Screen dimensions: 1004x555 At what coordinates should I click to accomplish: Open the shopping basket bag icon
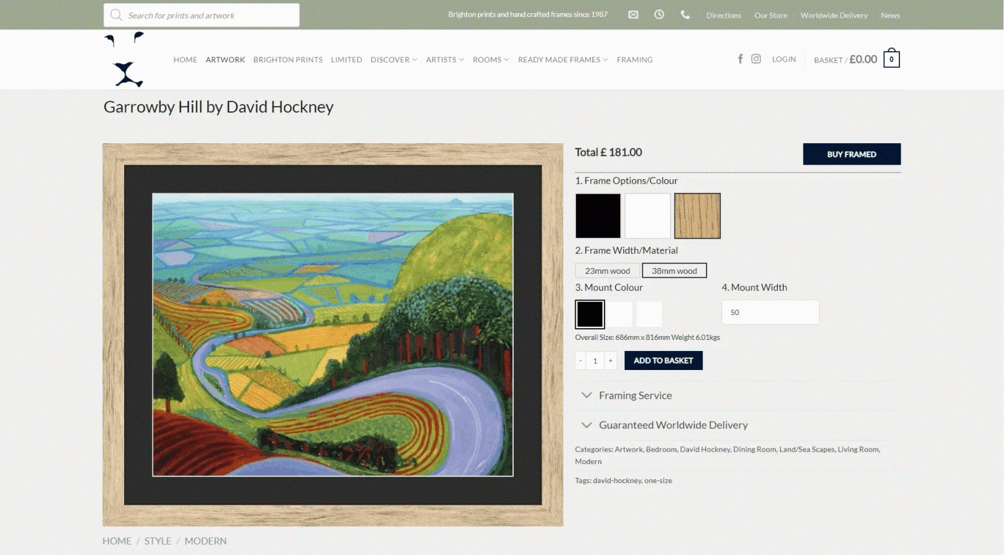(891, 59)
